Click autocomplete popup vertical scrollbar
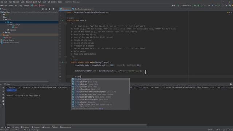Screen dimensions: 233x131 coord(130,86)
